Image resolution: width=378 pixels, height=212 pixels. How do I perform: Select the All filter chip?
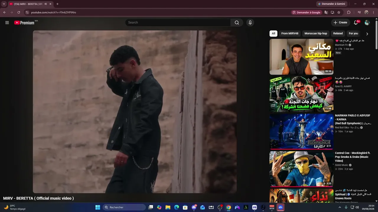(x=273, y=34)
